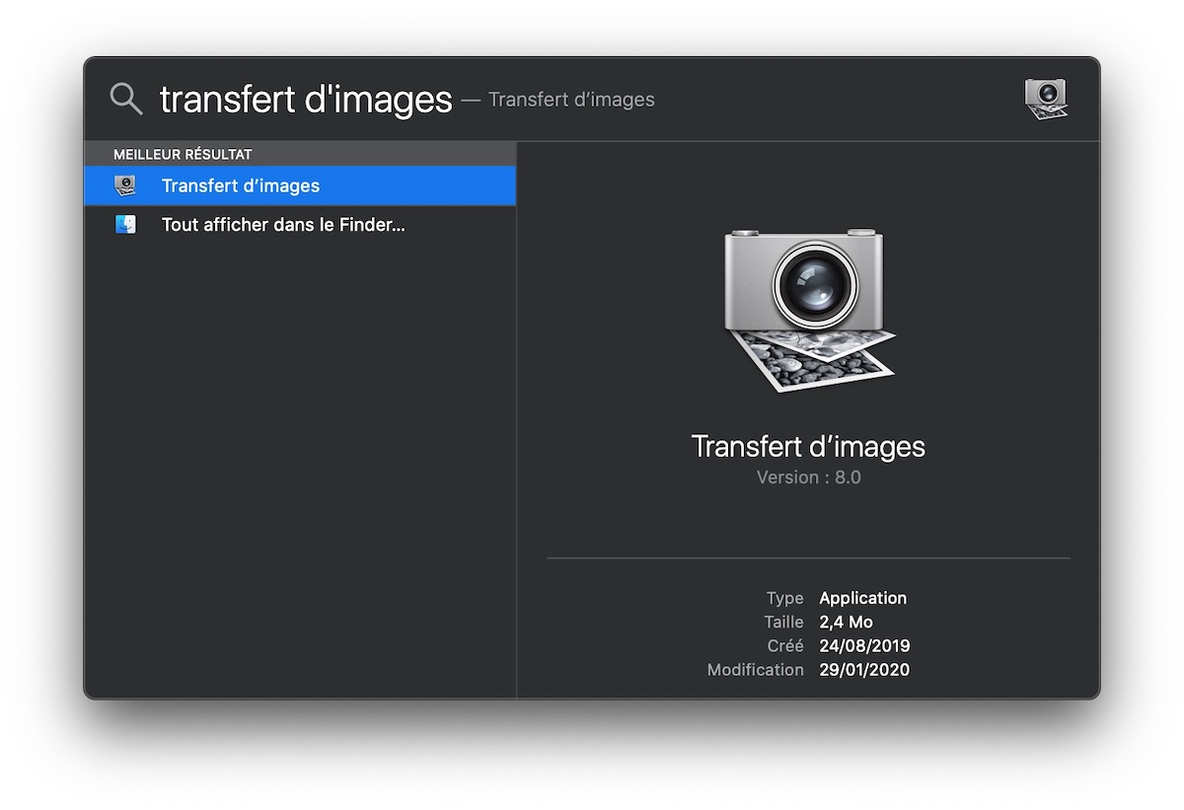This screenshot has height=810, width=1184.
Task: Click the "Version : 8.0" text
Action: click(x=808, y=478)
